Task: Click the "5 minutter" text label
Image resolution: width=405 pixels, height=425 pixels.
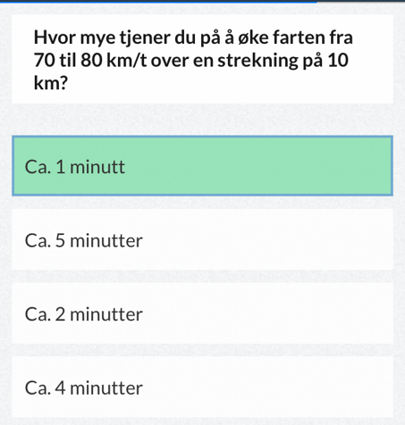Action: click(x=99, y=240)
